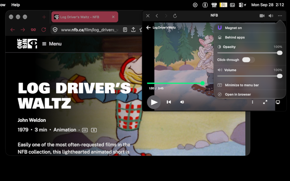Open Help in the macOS menu bar
The image size is (290, 181).
pos(15,5)
